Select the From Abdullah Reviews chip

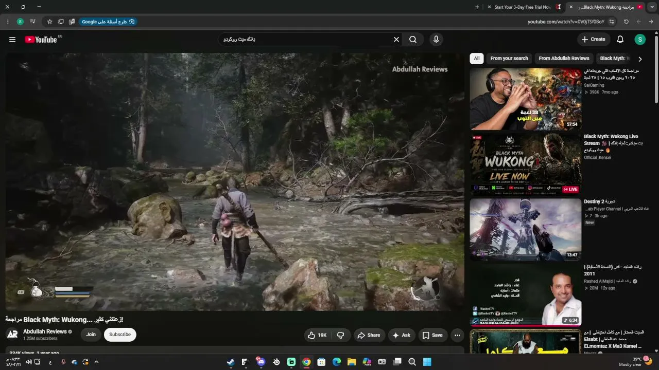[564, 59]
